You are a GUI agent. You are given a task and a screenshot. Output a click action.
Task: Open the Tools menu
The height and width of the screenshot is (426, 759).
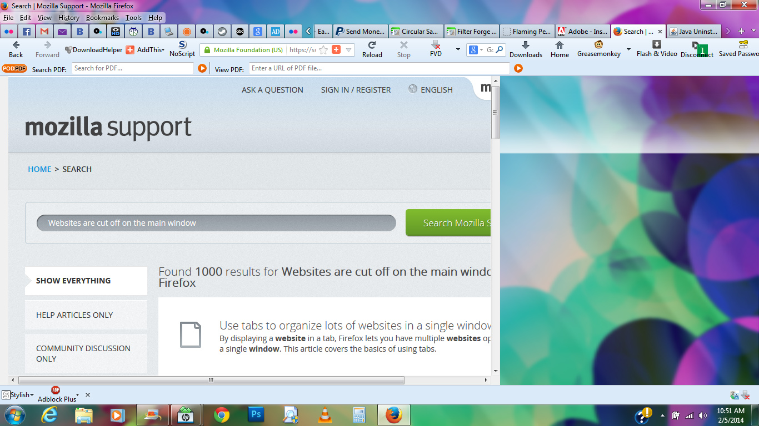pos(133,18)
